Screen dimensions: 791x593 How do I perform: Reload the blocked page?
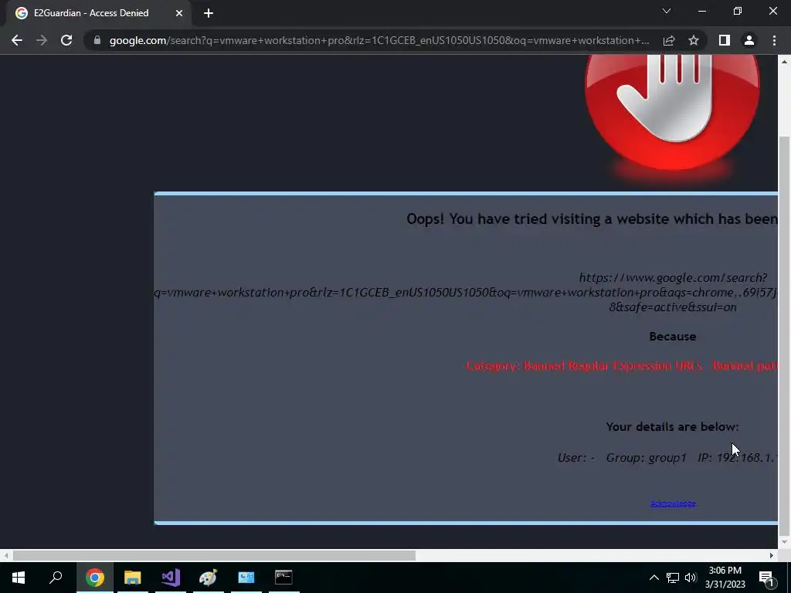click(x=66, y=40)
